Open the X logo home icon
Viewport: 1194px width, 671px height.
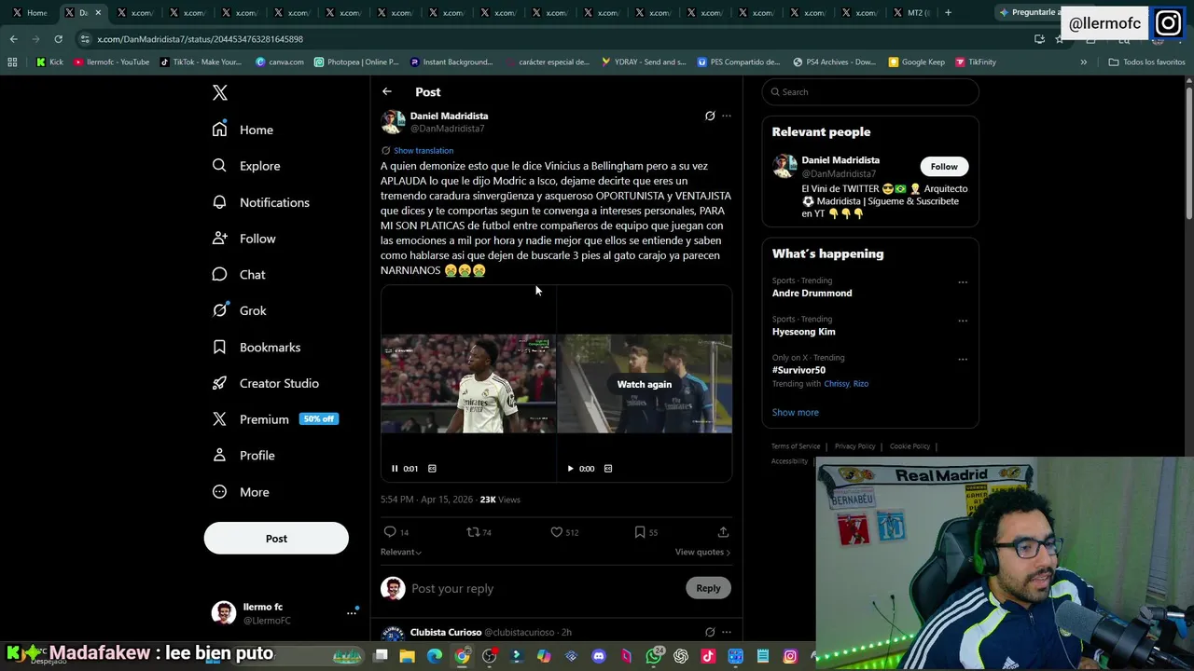tap(220, 92)
